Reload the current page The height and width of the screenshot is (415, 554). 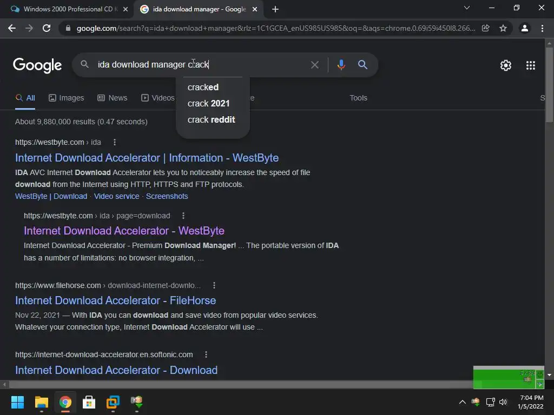(x=47, y=28)
